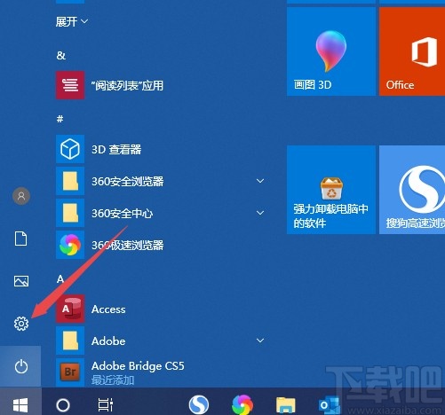Click the Power button icon
The image size is (445, 415).
click(x=21, y=366)
